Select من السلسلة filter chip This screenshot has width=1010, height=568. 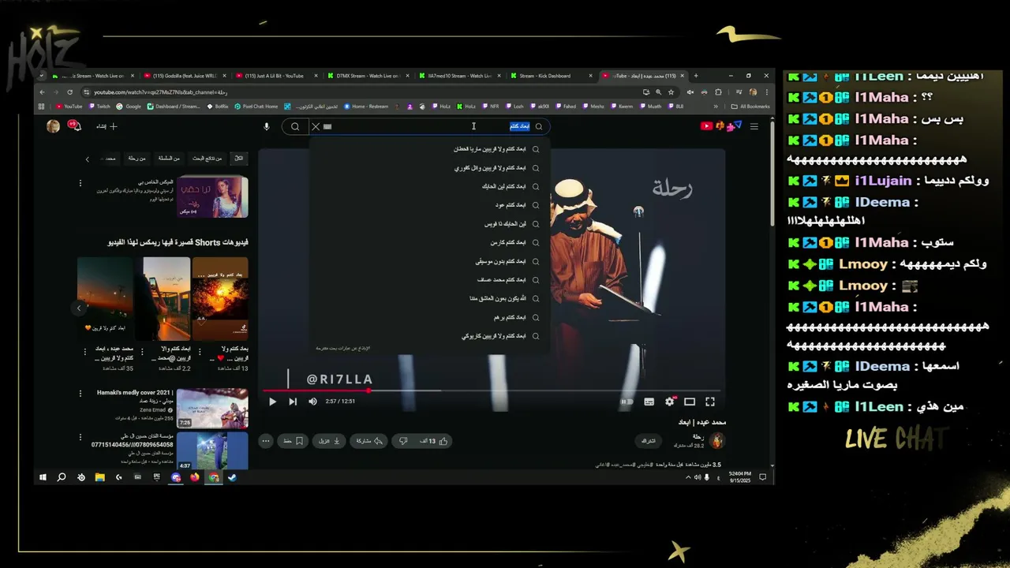point(169,159)
